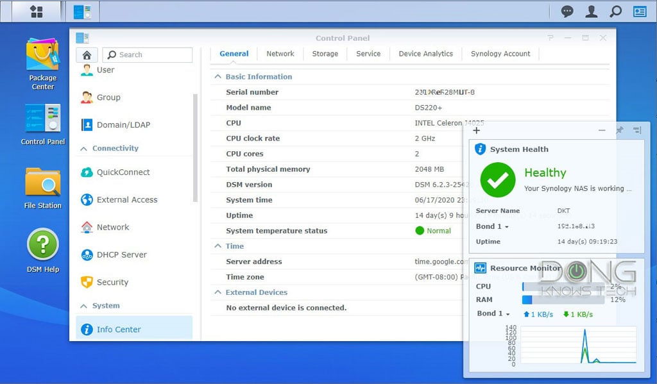This screenshot has height=384, width=657.
Task: Open the Notifications chat bubble icon
Action: pos(567,12)
